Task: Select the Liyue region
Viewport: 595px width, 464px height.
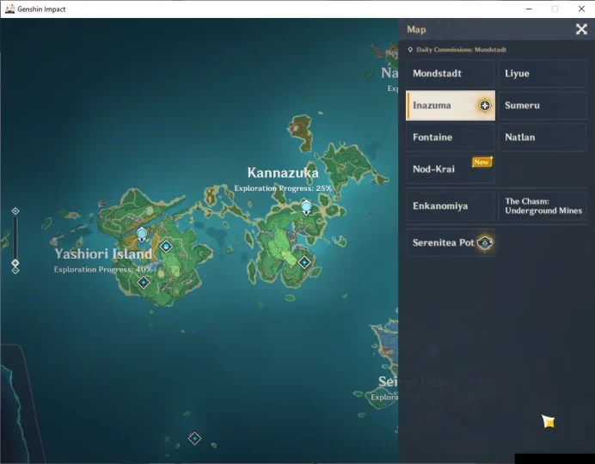Action: click(x=543, y=74)
